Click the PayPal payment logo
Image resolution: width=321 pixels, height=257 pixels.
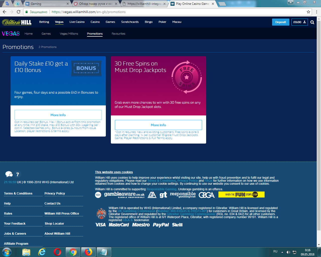[161, 225]
